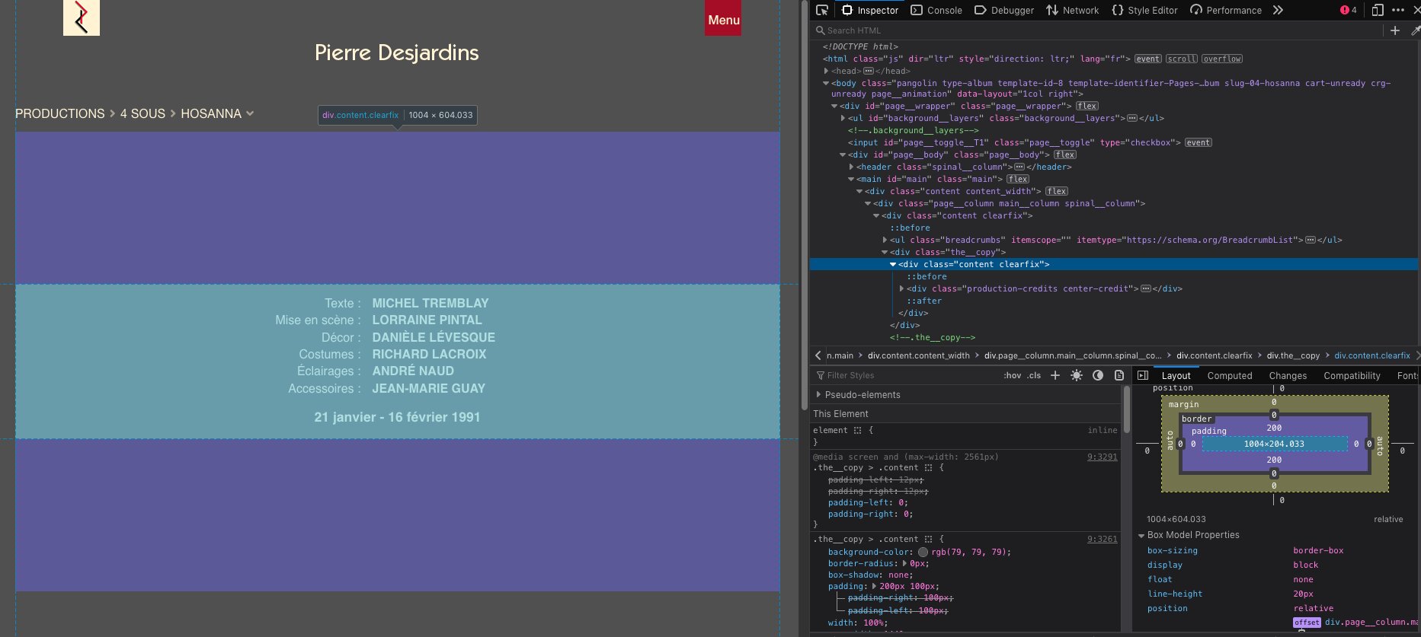1421x637 pixels.
Task: Open the error count indicator
Action: [x=1348, y=10]
